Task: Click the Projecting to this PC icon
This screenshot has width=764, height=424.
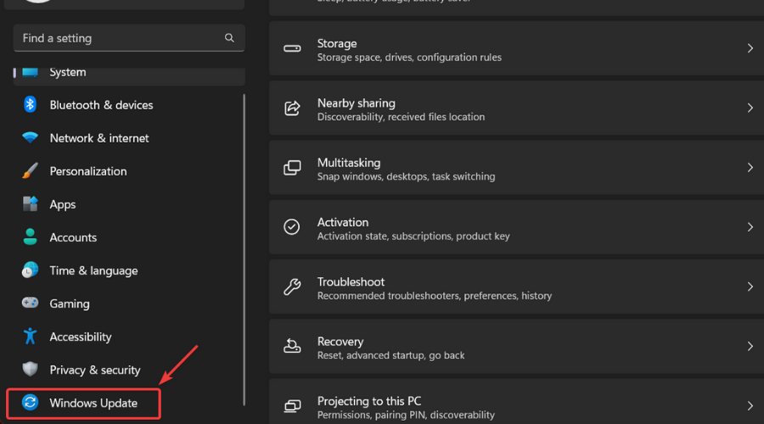Action: click(292, 406)
